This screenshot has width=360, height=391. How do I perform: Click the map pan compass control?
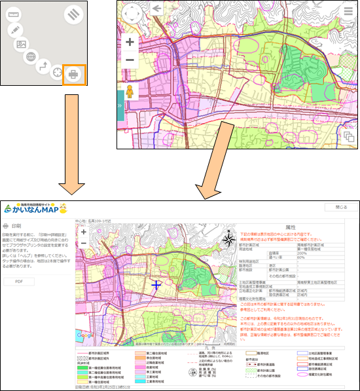click(132, 13)
